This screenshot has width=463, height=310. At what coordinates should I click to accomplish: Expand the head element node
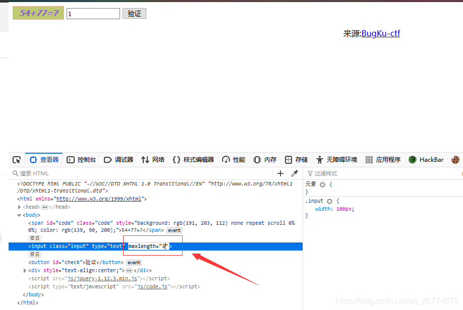pos(19,207)
